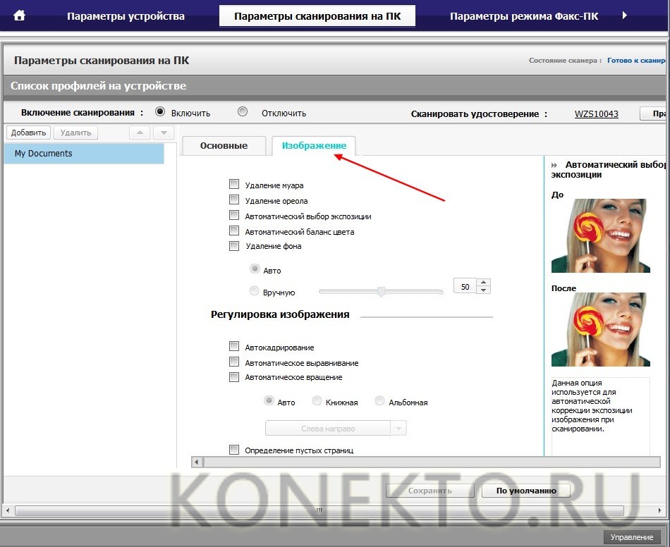The image size is (670, 547).
Task: Click the background removal level slider
Action: (x=381, y=291)
